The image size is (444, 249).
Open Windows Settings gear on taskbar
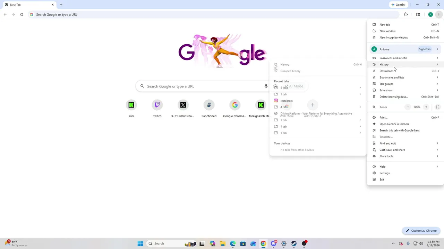click(x=284, y=243)
